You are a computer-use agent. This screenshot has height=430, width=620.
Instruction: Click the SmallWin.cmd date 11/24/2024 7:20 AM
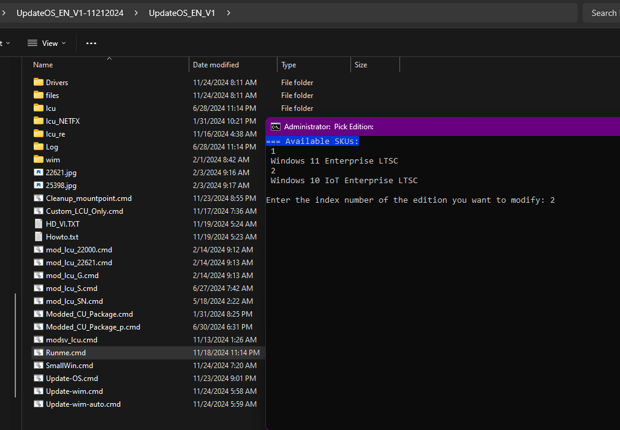(225, 365)
